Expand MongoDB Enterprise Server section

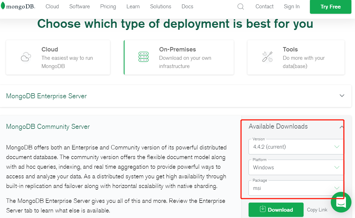[176, 96]
